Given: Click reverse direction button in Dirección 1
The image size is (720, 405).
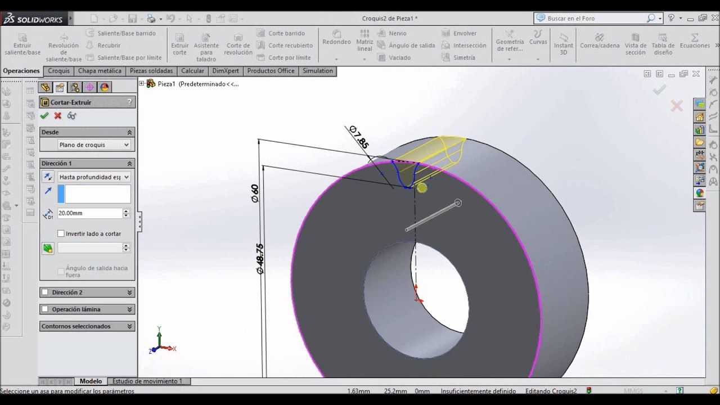Looking at the screenshot, I should click(x=48, y=177).
